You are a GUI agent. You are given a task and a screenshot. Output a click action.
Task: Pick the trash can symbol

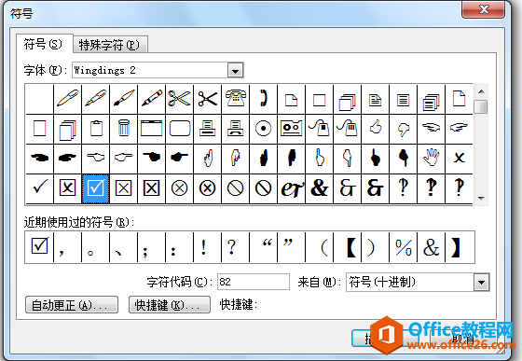coord(123,129)
